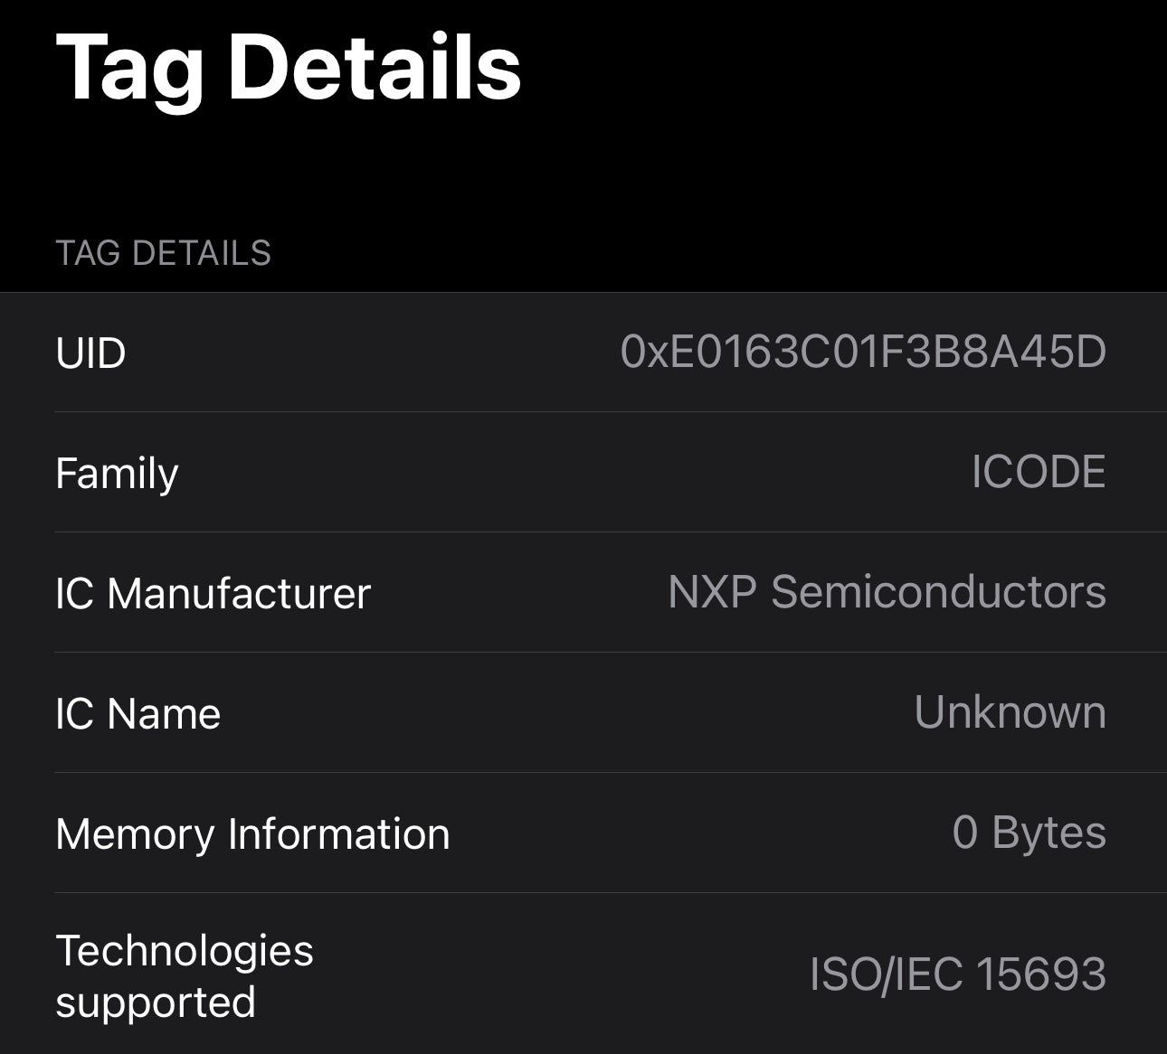Click the word "Information" in Memory Information
This screenshot has width=1167, height=1054.
click(x=338, y=834)
